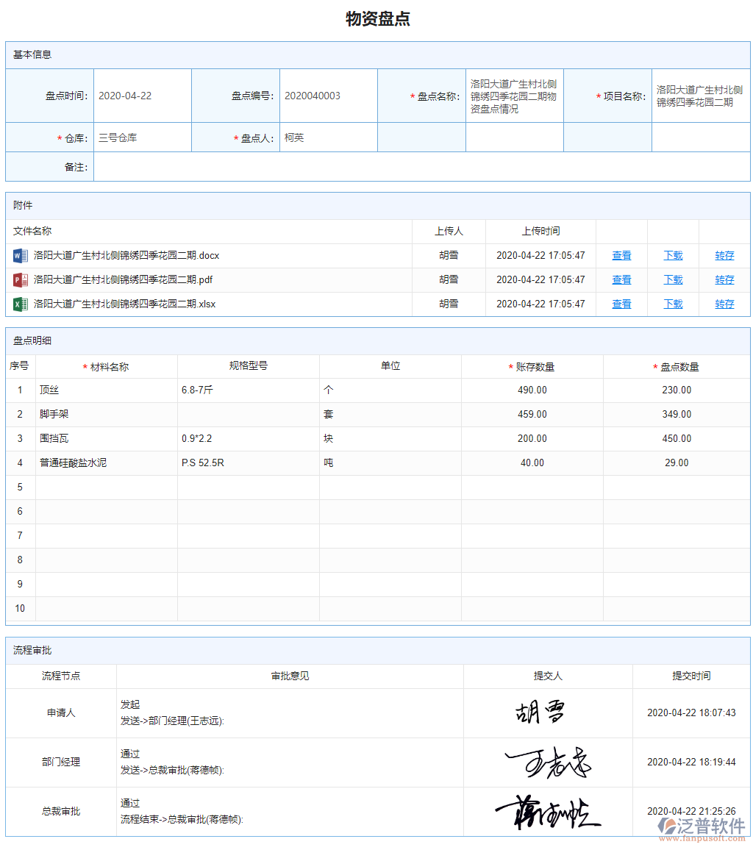
Task: Click 转存 for the pdf attachment
Action: coord(724,279)
